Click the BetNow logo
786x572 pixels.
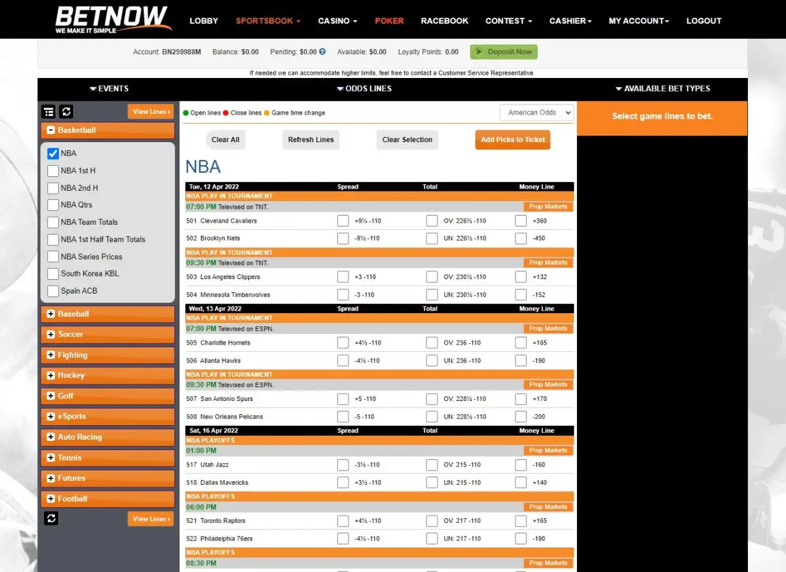[114, 20]
